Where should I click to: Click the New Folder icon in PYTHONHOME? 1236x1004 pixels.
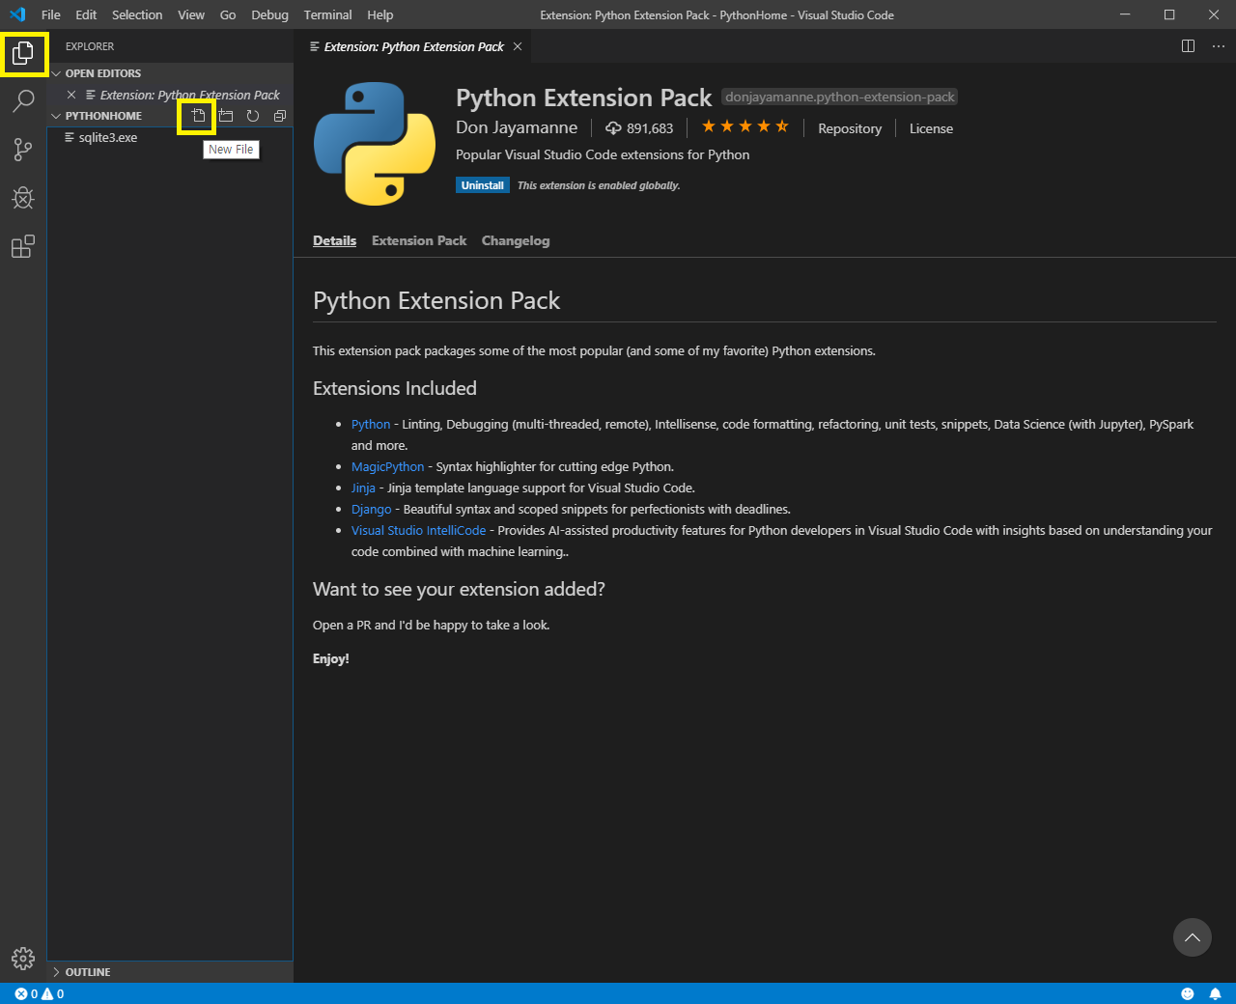(226, 116)
